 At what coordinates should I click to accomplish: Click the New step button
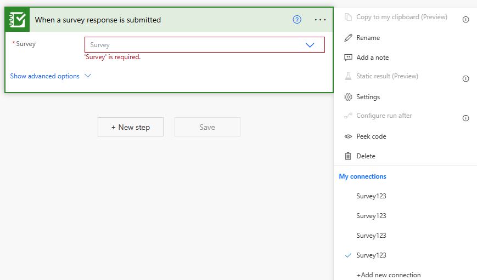(131, 127)
